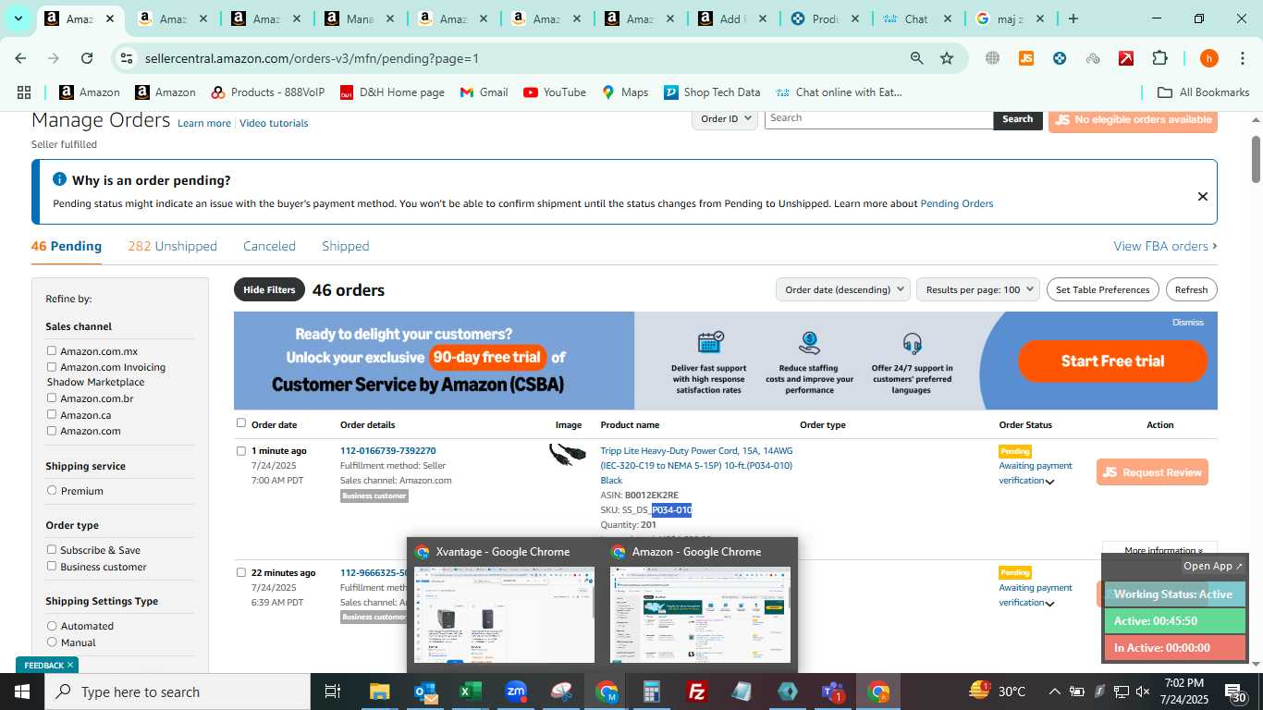Screen dimensions: 1263x710
Task: Open the Chrome apps grid in bookmarks bar
Action: [24, 92]
